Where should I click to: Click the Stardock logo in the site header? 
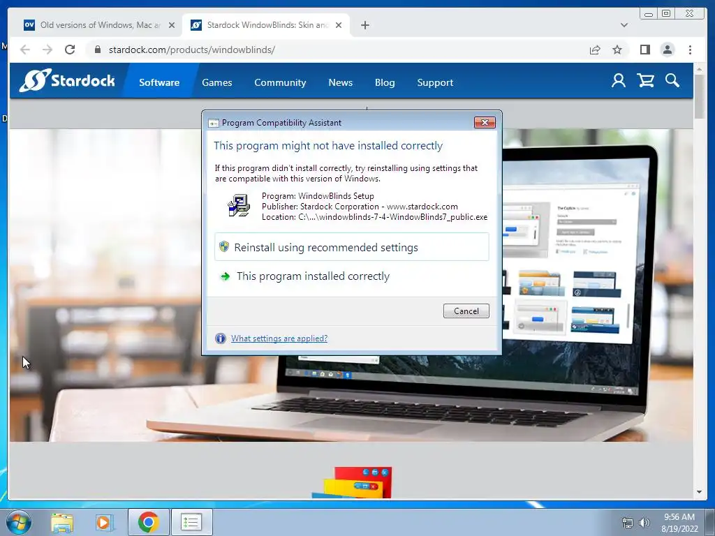(67, 81)
